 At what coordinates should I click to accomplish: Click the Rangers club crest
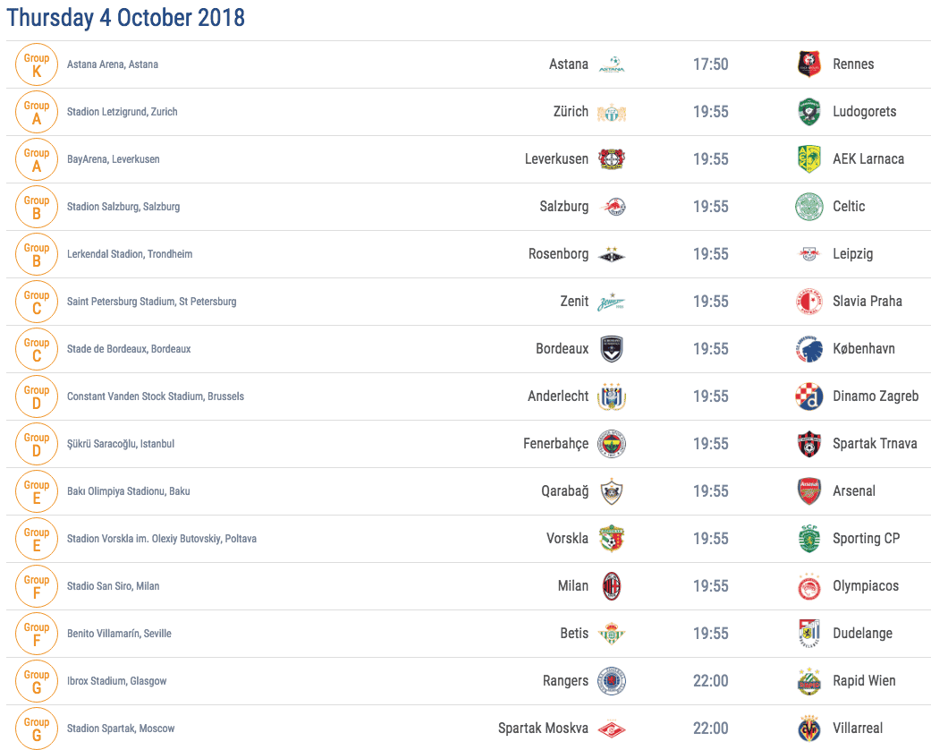(x=612, y=681)
